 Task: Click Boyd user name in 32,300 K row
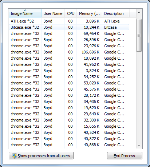click(48, 120)
